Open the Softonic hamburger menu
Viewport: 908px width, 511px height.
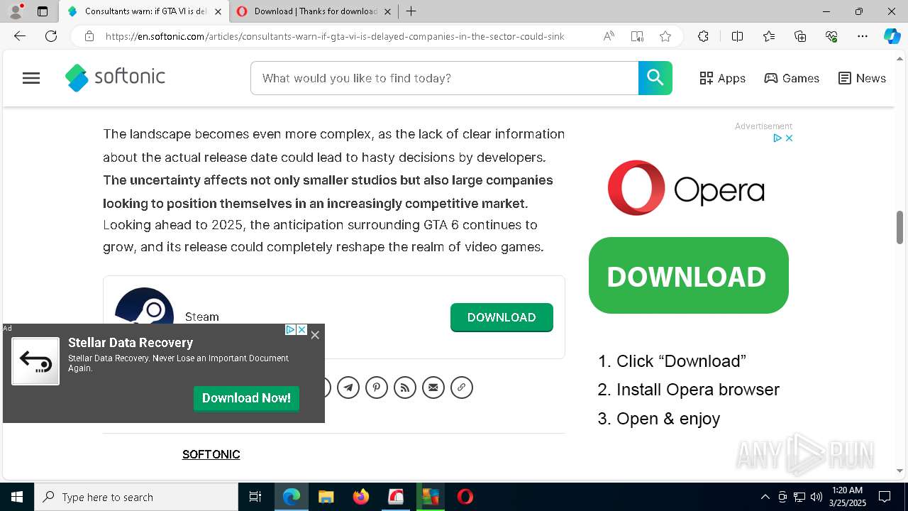(31, 78)
